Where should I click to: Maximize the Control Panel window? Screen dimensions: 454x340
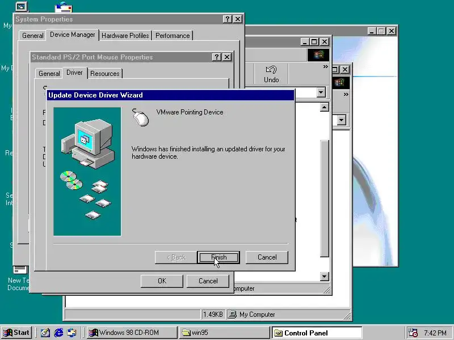tap(314, 42)
